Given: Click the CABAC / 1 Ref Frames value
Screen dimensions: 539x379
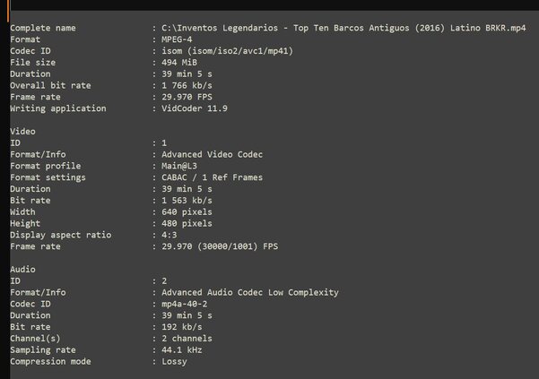Looking at the screenshot, I should point(212,177).
